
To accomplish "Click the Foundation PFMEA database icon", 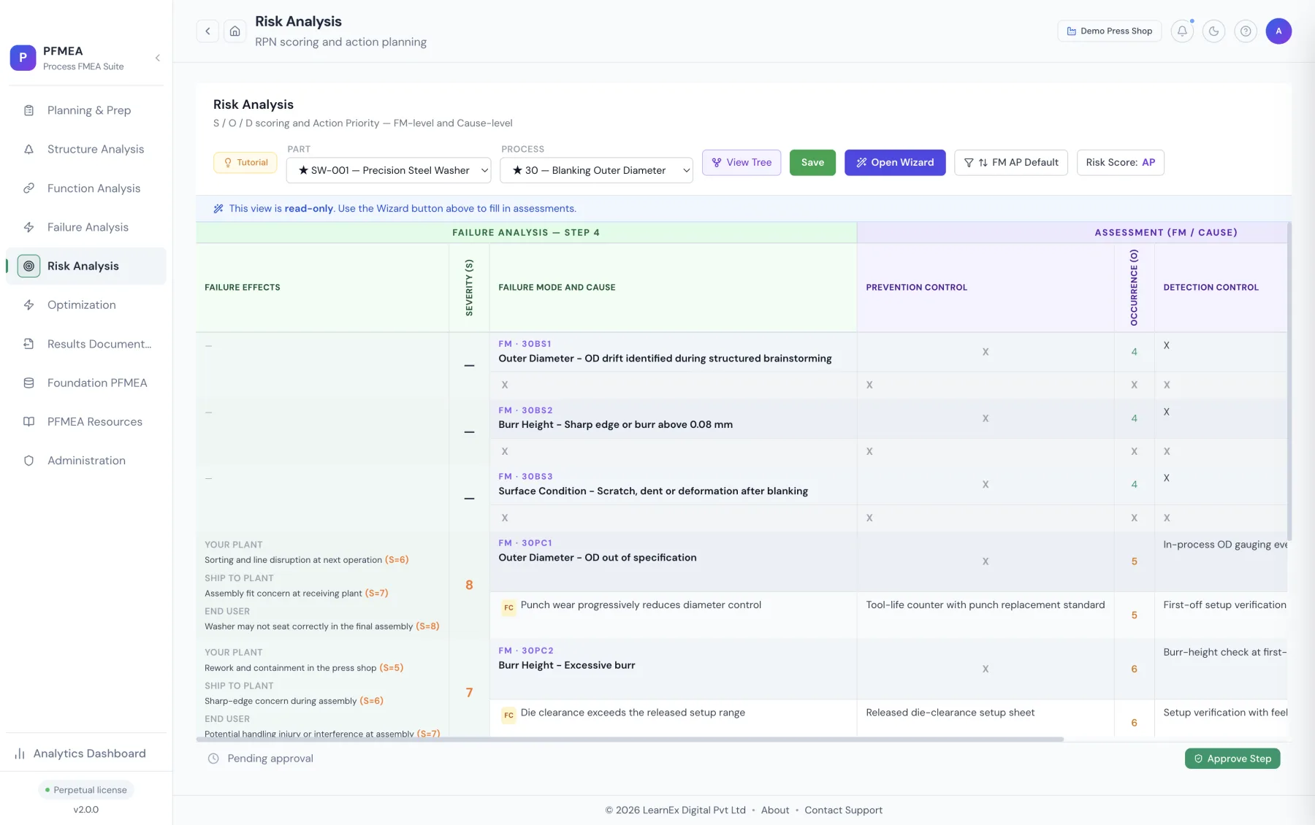I will (x=28, y=383).
